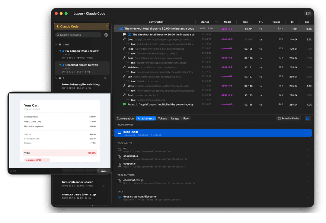Click the wrench icon on the Grep row
This screenshot has width=326, height=223.
124,39
